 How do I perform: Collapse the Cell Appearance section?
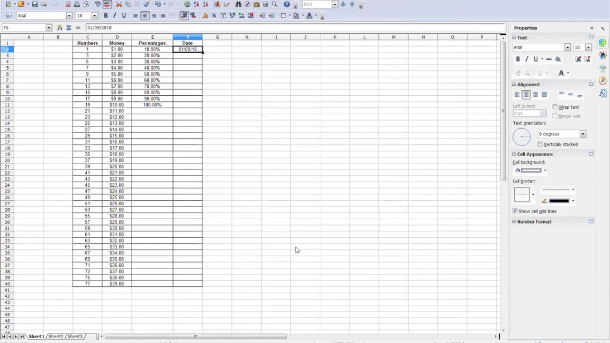[x=514, y=154]
